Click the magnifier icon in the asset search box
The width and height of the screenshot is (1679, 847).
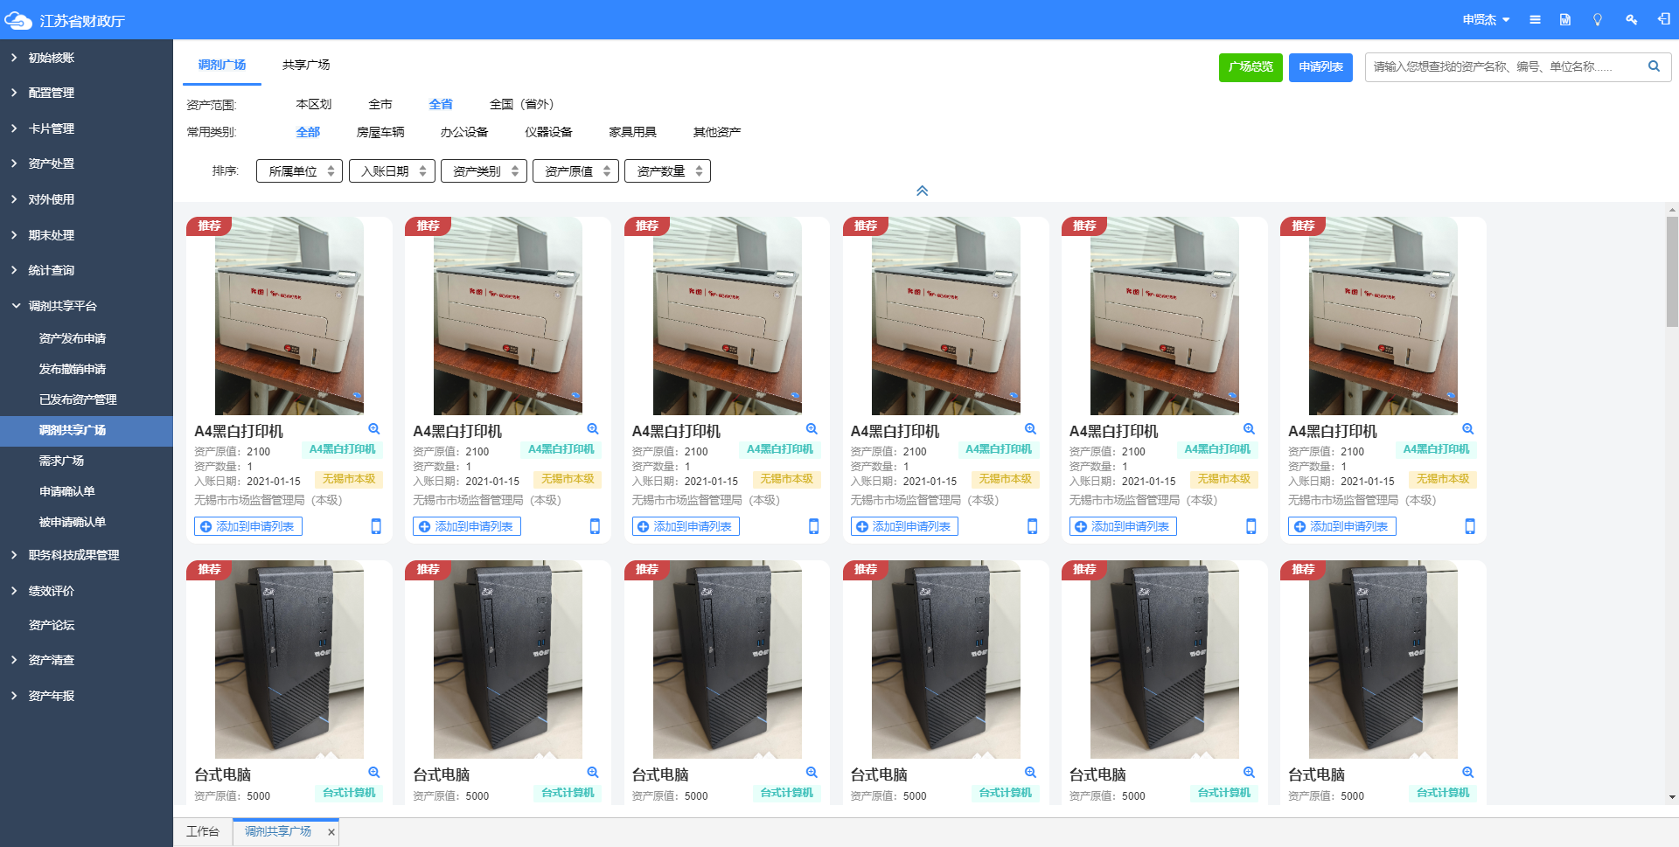tap(1654, 66)
